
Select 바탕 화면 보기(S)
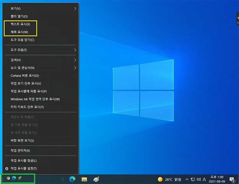click(x=41, y=140)
